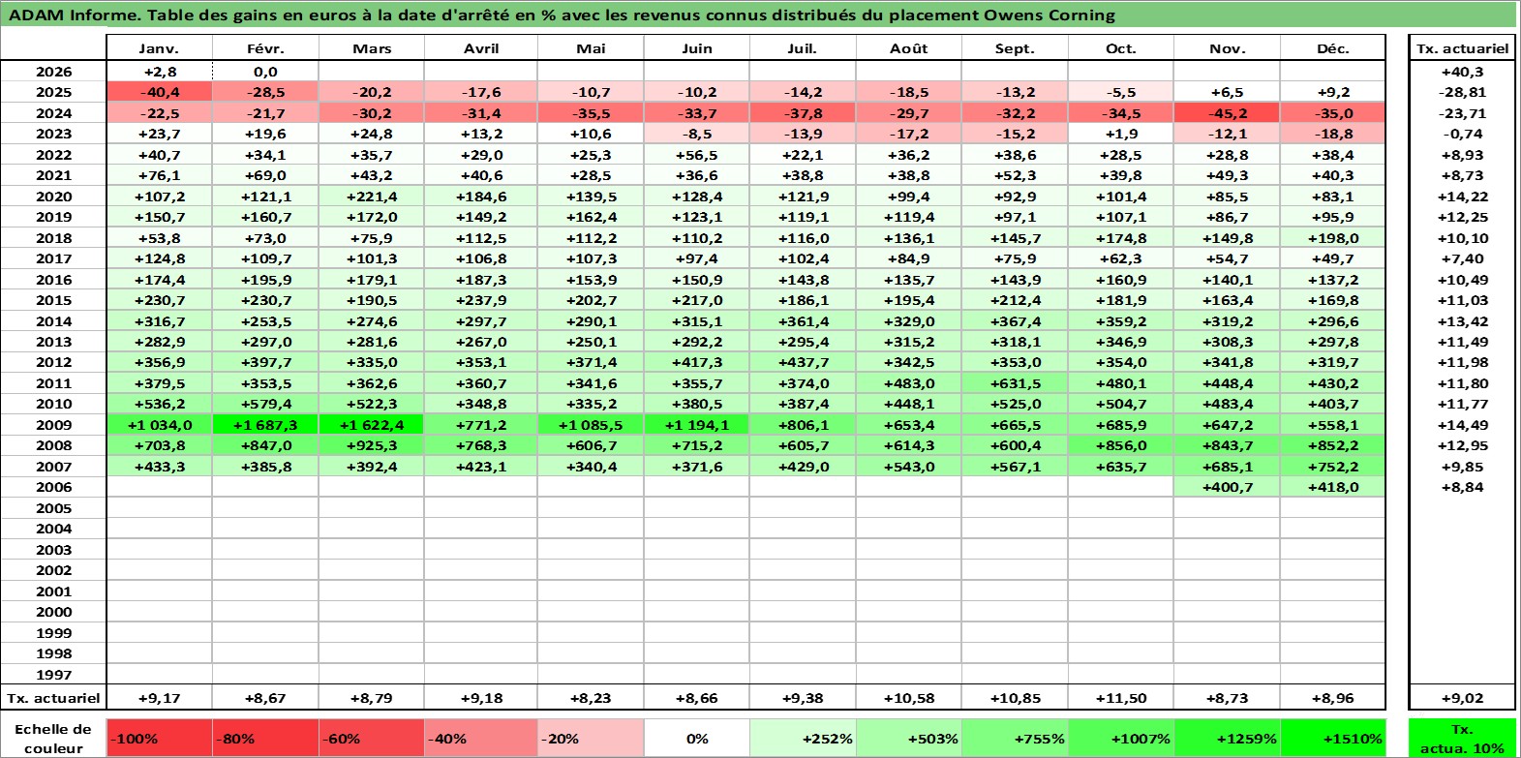Click the 'Tx. actuariel' right column header
The width and height of the screenshot is (1521, 758).
(1462, 48)
